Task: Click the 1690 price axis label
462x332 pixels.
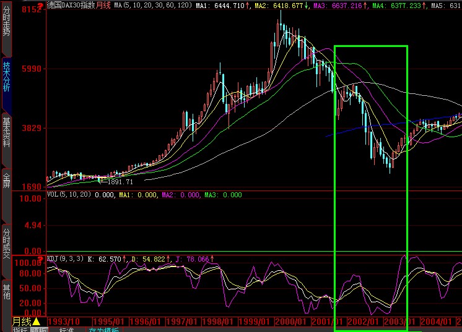Action: coord(31,187)
